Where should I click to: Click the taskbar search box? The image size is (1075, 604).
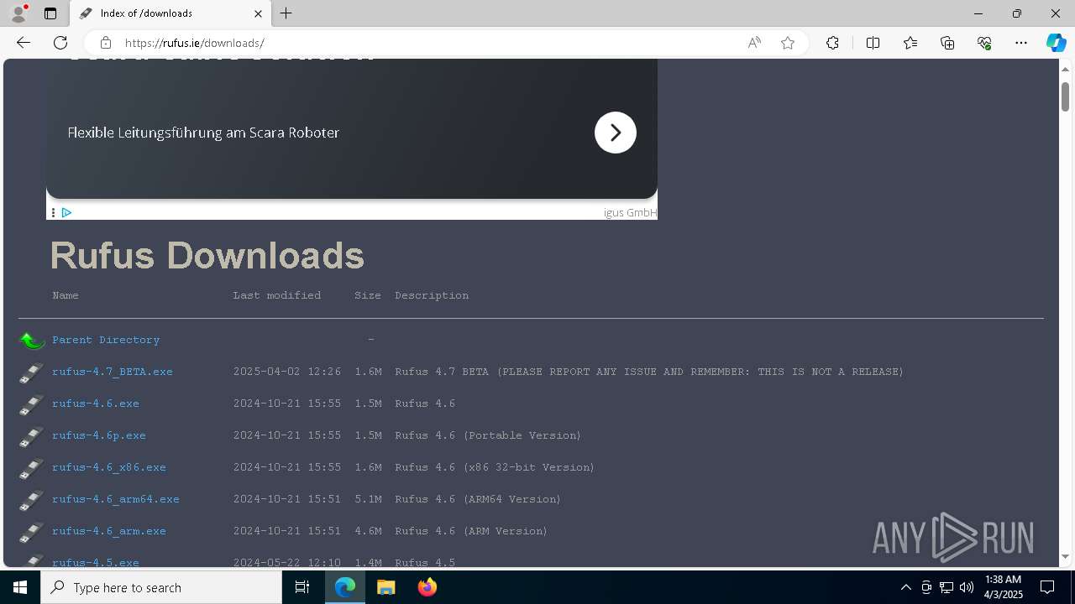tap(161, 587)
